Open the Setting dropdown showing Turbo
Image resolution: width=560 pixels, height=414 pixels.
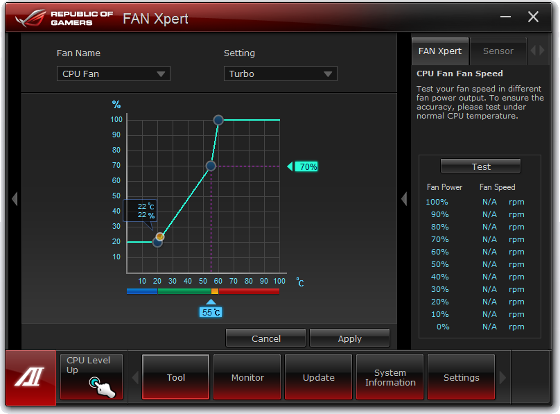point(281,74)
